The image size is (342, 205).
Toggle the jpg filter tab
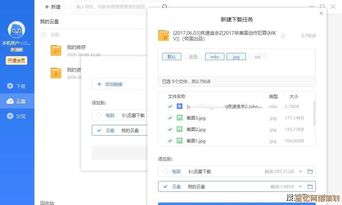click(236, 57)
